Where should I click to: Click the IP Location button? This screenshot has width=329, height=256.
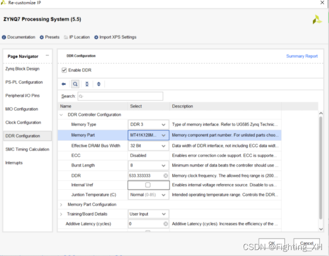80,37
